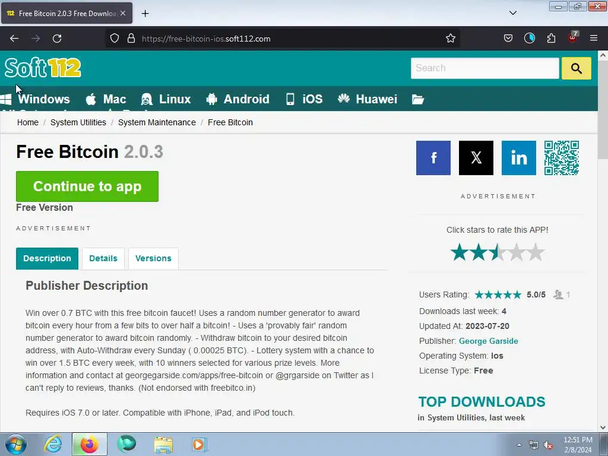Close the Free Bitcoin tab
The width and height of the screenshot is (608, 456).
coord(123,13)
